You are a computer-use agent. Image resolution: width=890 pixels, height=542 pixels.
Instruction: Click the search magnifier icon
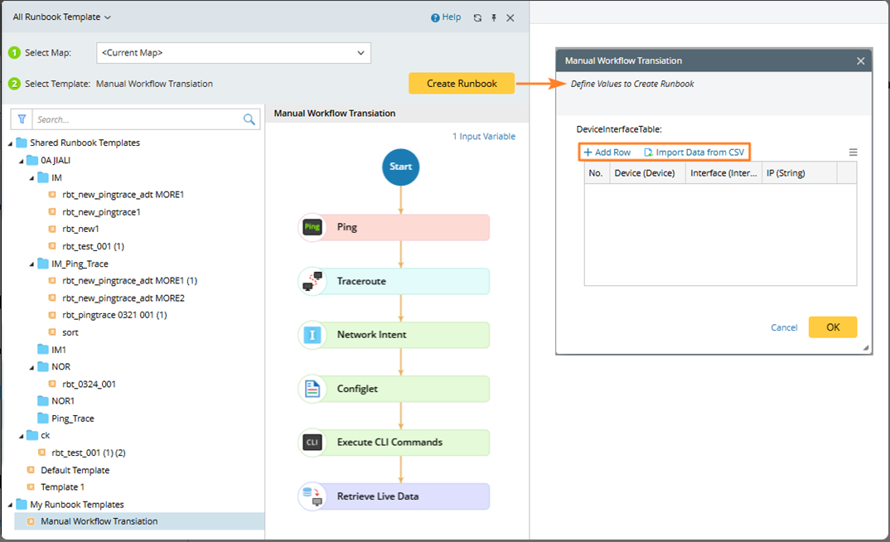pyautogui.click(x=249, y=119)
